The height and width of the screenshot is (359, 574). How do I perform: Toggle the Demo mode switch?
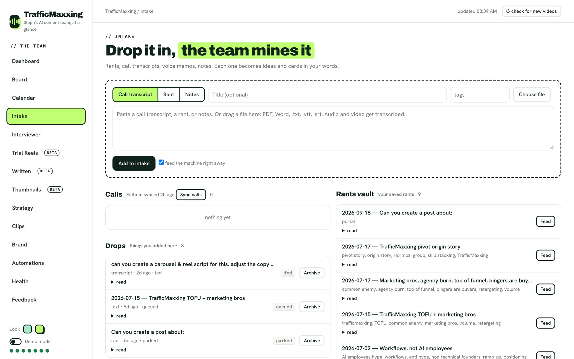pyautogui.click(x=15, y=341)
